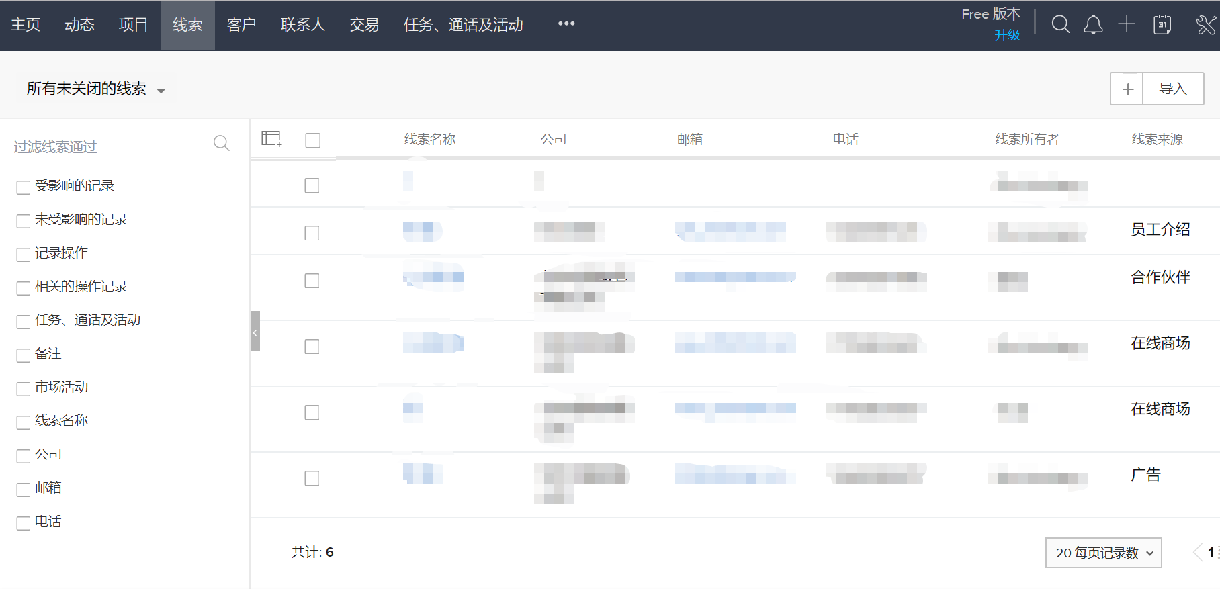Collapse the filter sidebar with arrow handle
Viewport: 1220px width, 589px height.
tap(255, 331)
